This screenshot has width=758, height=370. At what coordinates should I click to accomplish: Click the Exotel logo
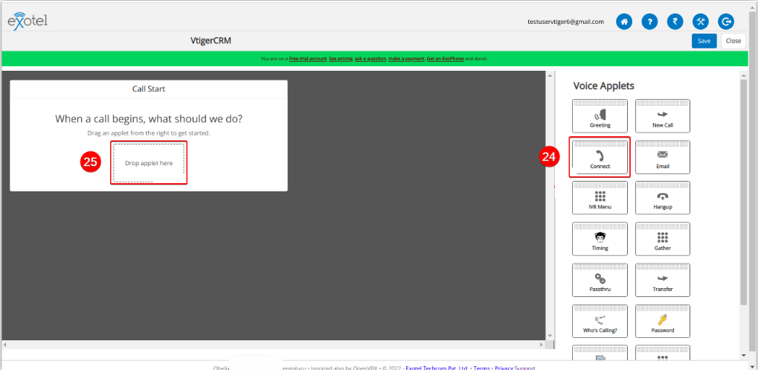(x=28, y=22)
